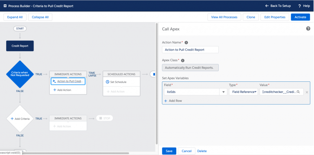Click the plus icon in Add Criteria diamond
This screenshot has height=155, width=314.
pyautogui.click(x=12, y=119)
